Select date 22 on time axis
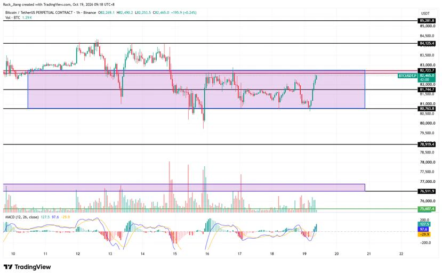 point(401,254)
